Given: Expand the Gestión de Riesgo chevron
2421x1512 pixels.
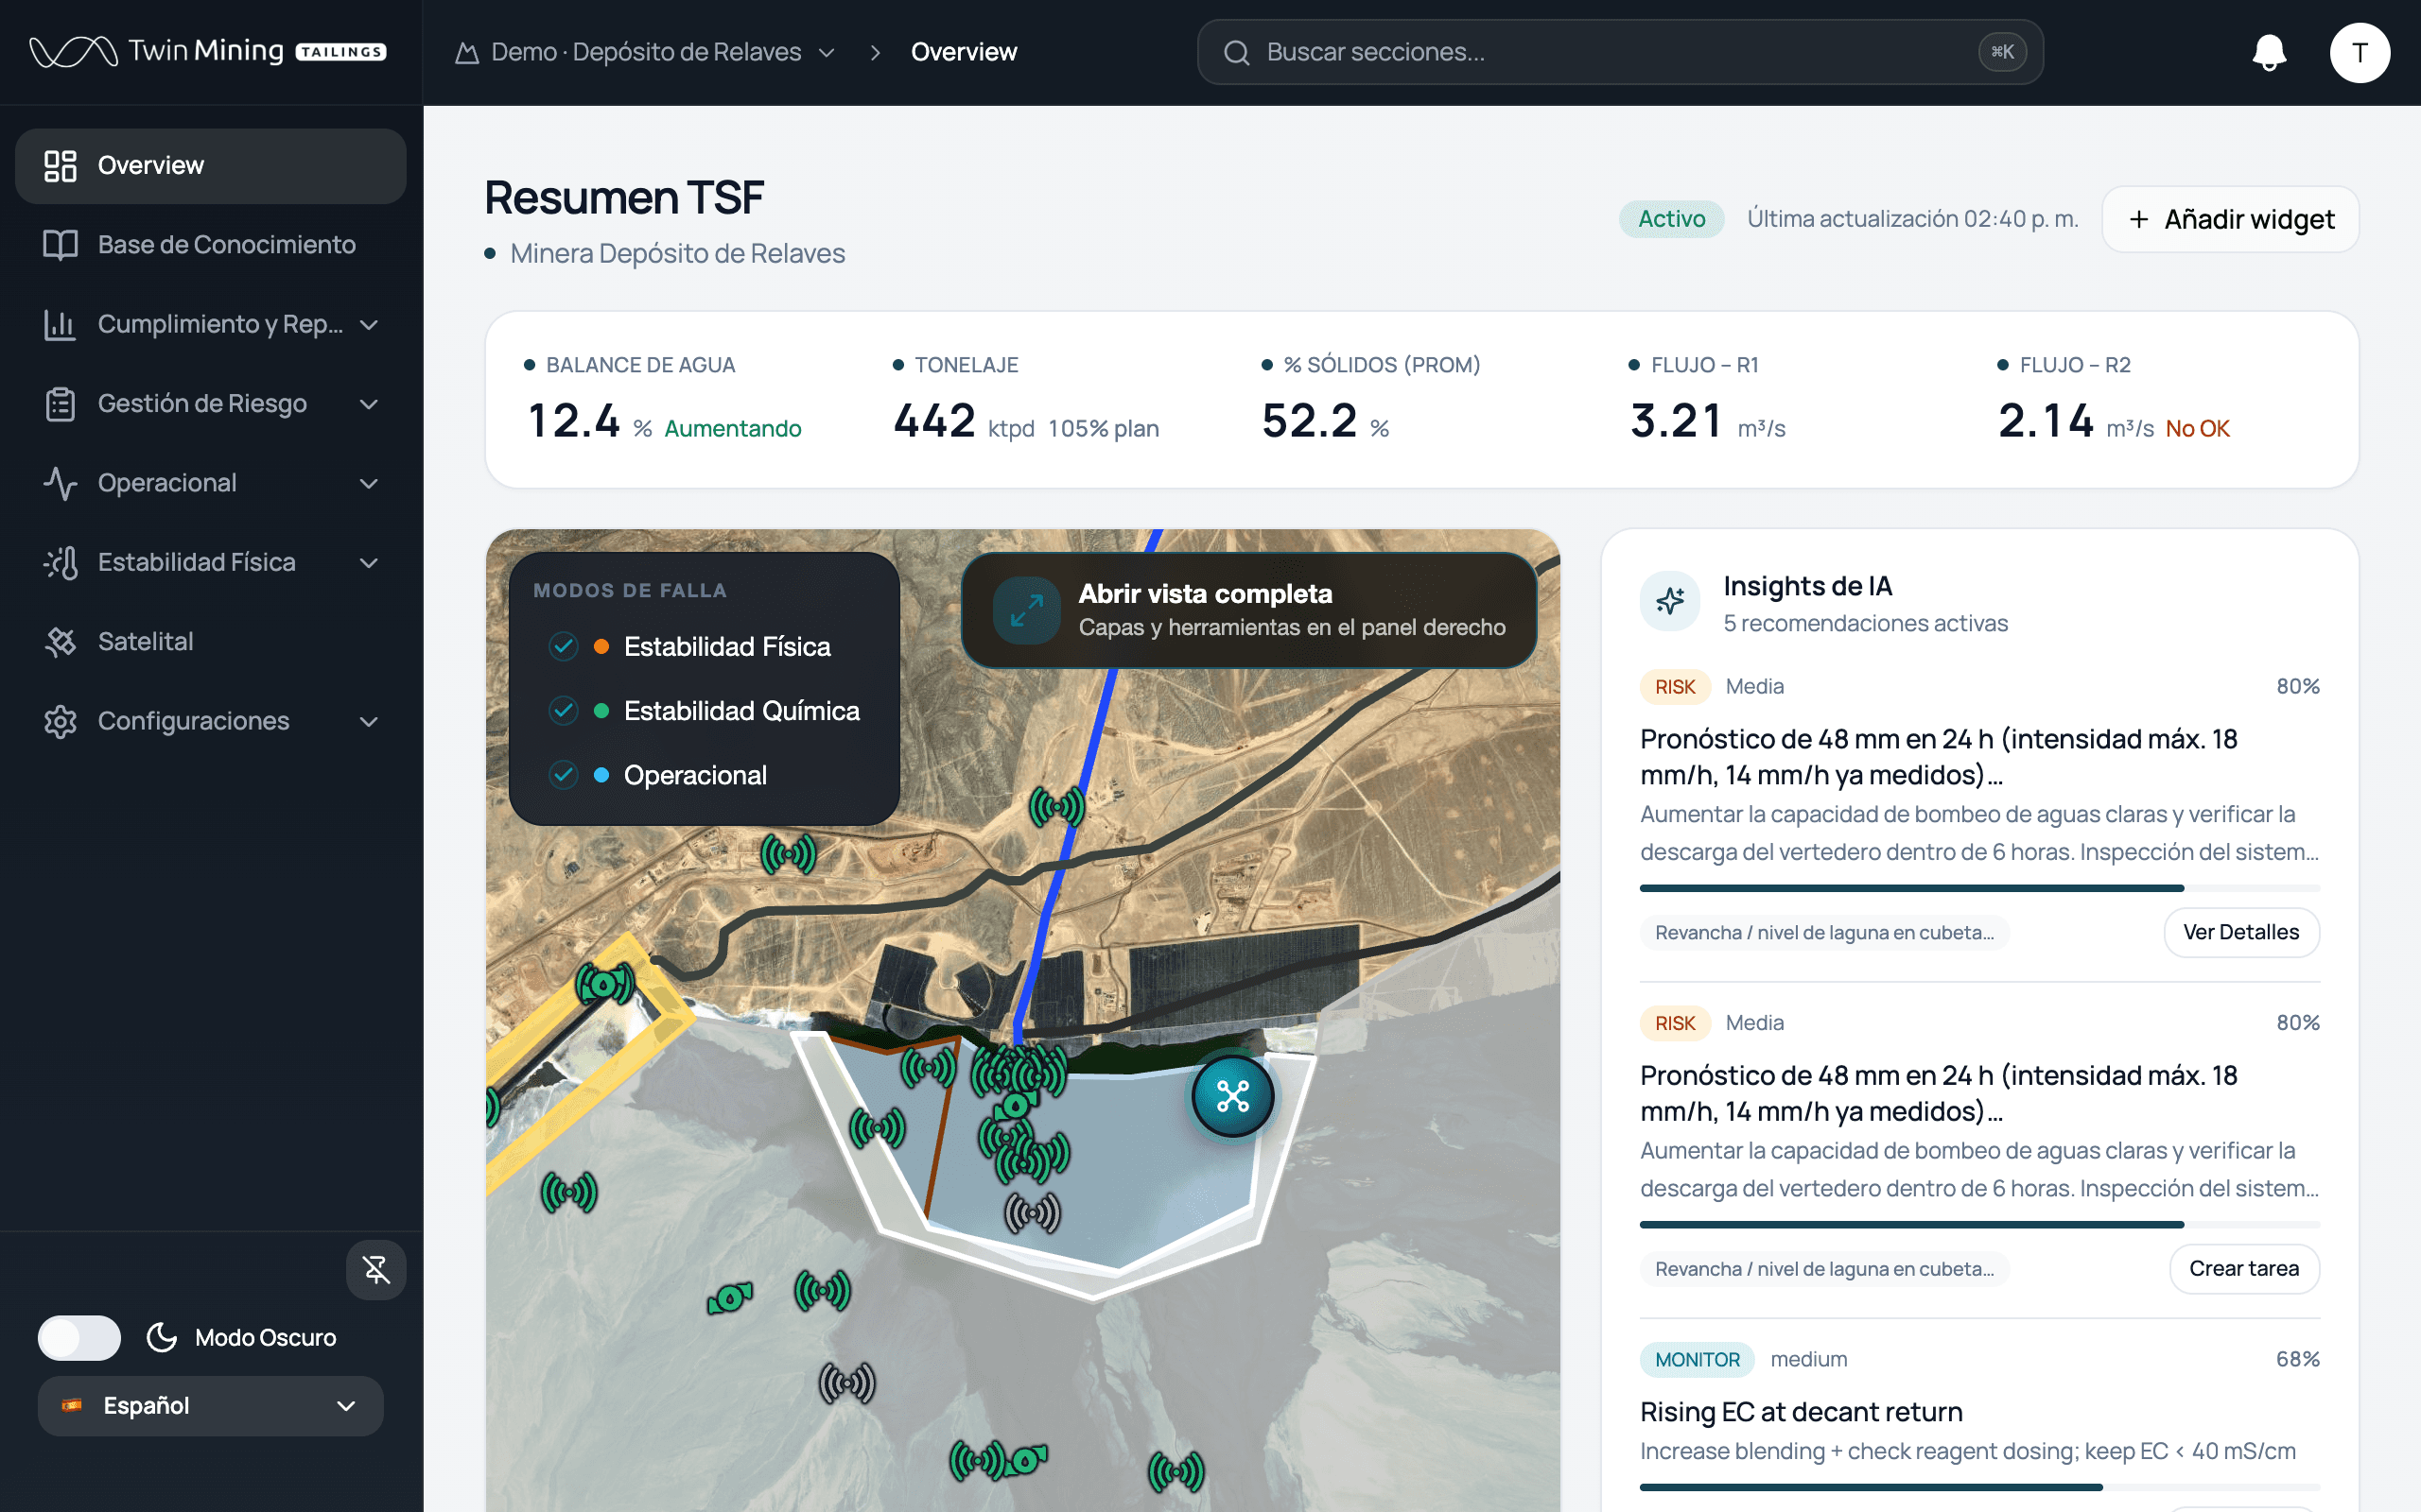Looking at the screenshot, I should click(368, 404).
